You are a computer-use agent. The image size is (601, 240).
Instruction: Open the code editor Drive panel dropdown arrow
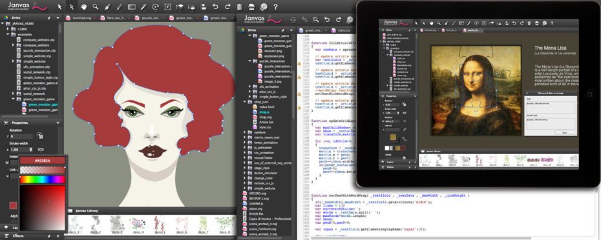tap(291, 30)
